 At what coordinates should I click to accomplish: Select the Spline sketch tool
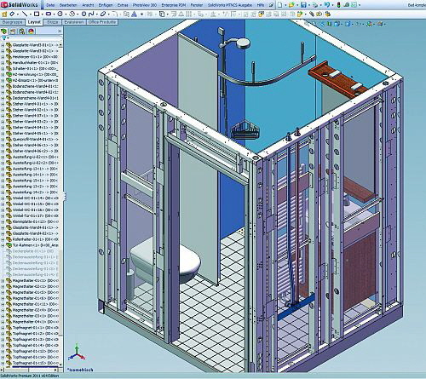(x=91, y=14)
